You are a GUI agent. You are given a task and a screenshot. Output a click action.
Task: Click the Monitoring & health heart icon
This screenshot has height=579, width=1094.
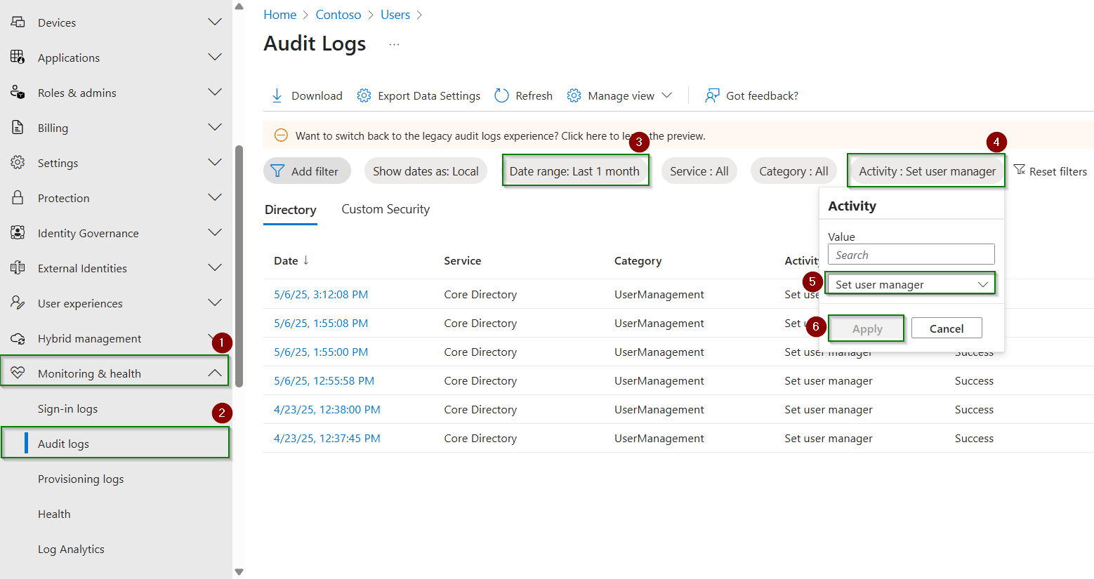[18, 373]
